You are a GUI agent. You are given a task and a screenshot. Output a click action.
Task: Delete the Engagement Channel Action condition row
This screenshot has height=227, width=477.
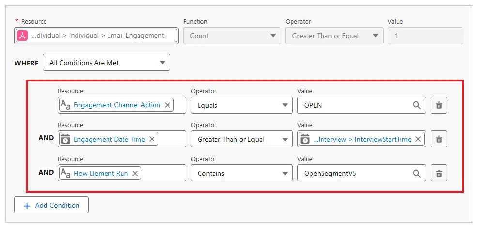439,105
